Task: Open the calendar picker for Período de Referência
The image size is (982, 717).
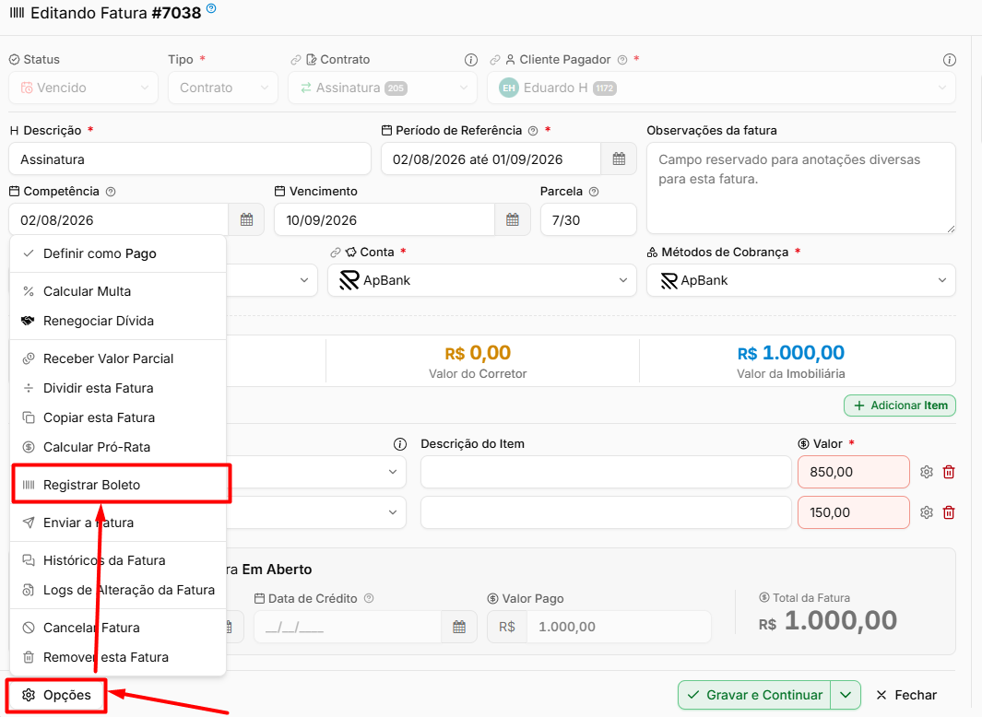Action: point(619,159)
